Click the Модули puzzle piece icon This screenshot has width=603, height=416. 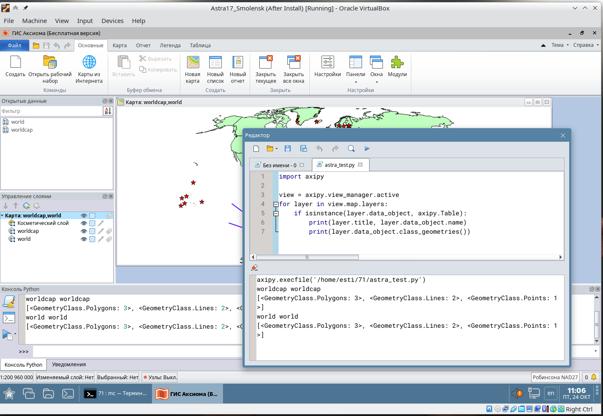[x=397, y=62]
